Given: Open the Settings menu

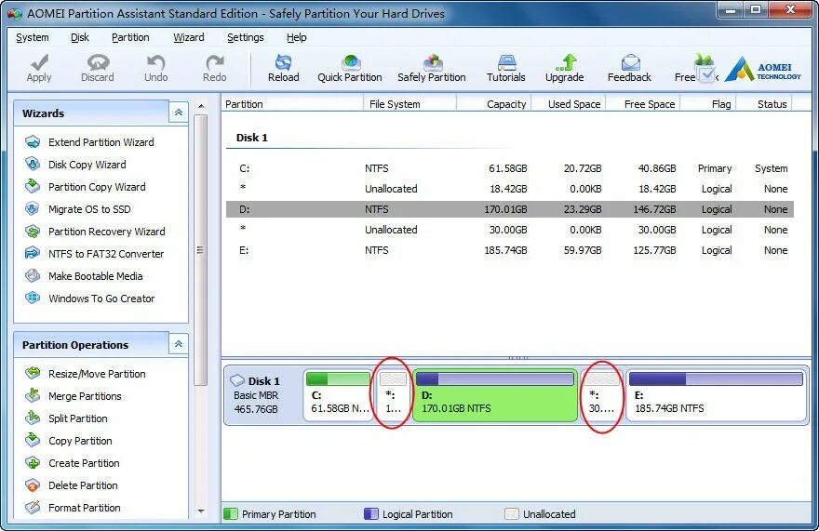Looking at the screenshot, I should tap(246, 37).
